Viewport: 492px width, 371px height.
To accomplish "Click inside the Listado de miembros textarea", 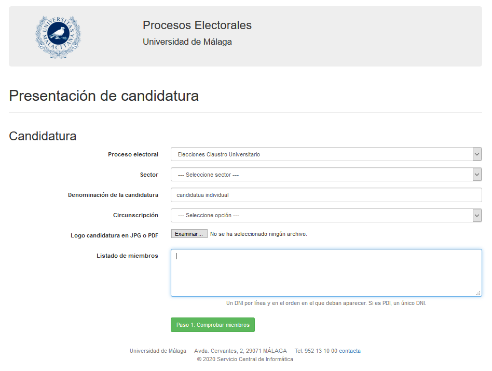I will [326, 273].
